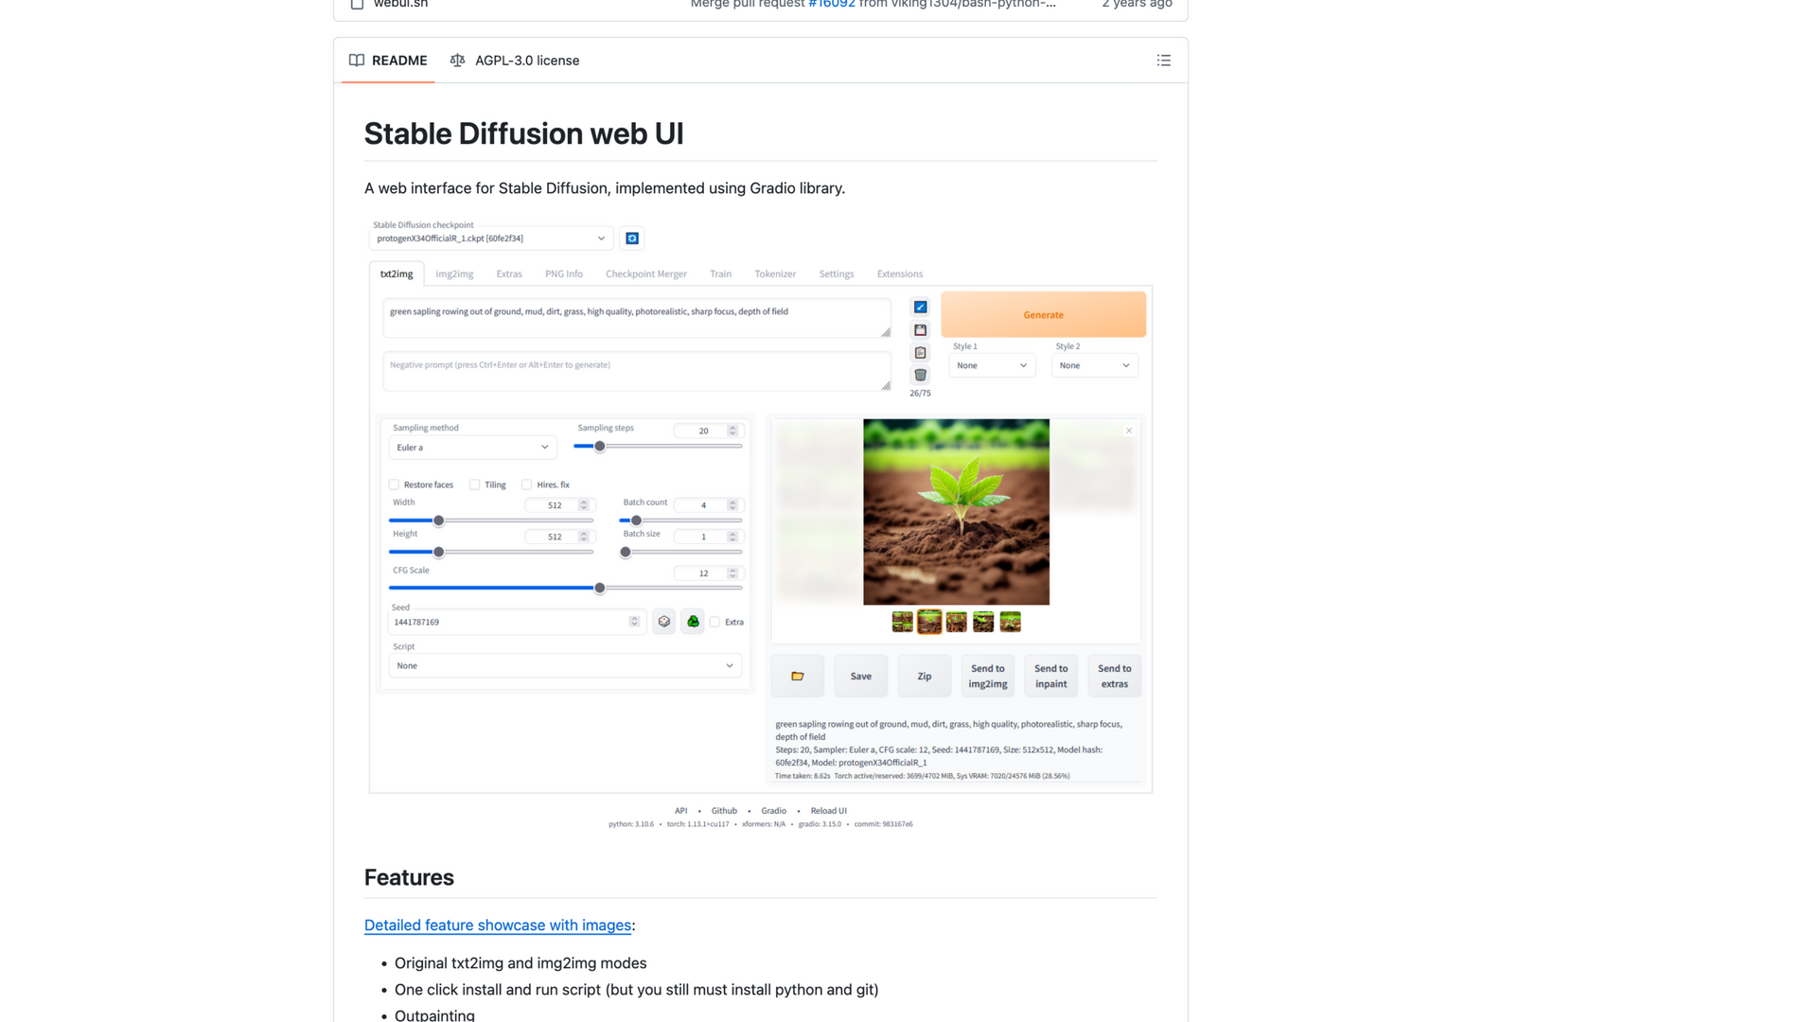Click the dice random seed icon
The image size is (1817, 1022).
664,622
